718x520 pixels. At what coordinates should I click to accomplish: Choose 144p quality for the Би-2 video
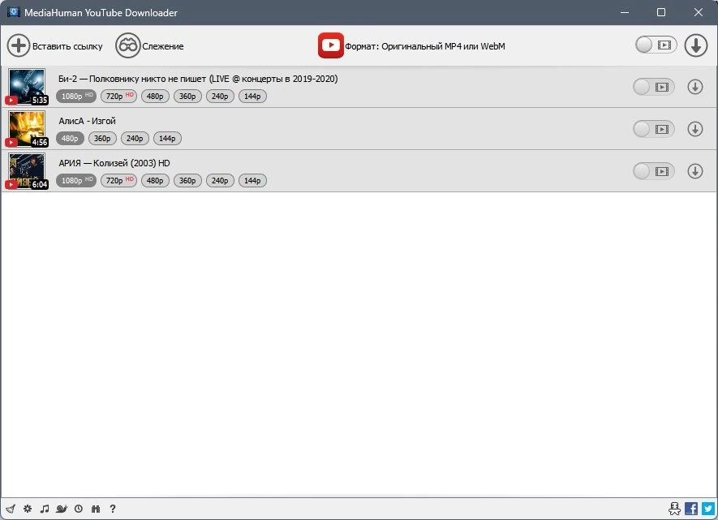click(x=252, y=96)
